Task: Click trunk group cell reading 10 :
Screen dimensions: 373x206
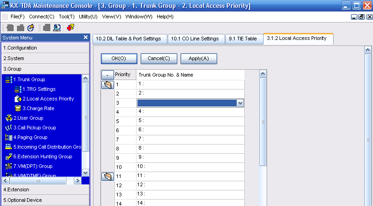Action: tap(191, 167)
